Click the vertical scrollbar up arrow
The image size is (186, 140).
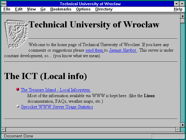pos(183,16)
